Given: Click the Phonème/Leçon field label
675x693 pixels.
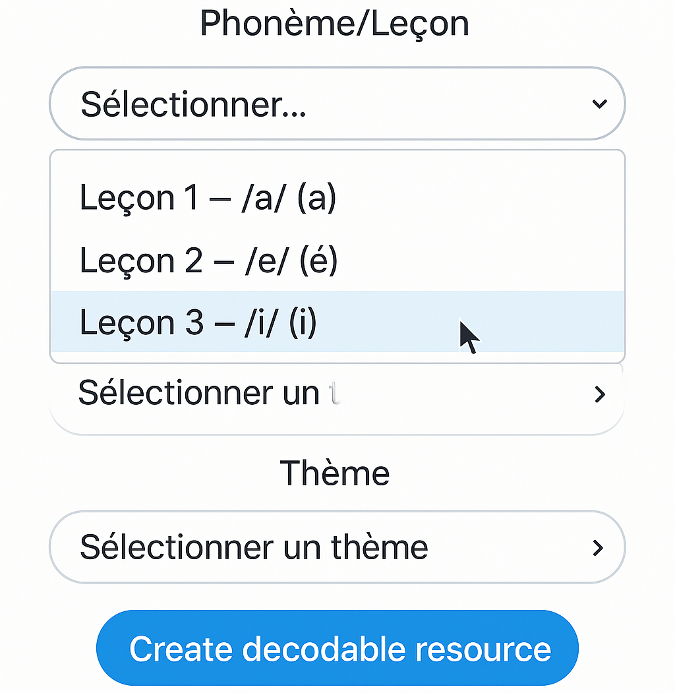Looking at the screenshot, I should coord(334,24).
